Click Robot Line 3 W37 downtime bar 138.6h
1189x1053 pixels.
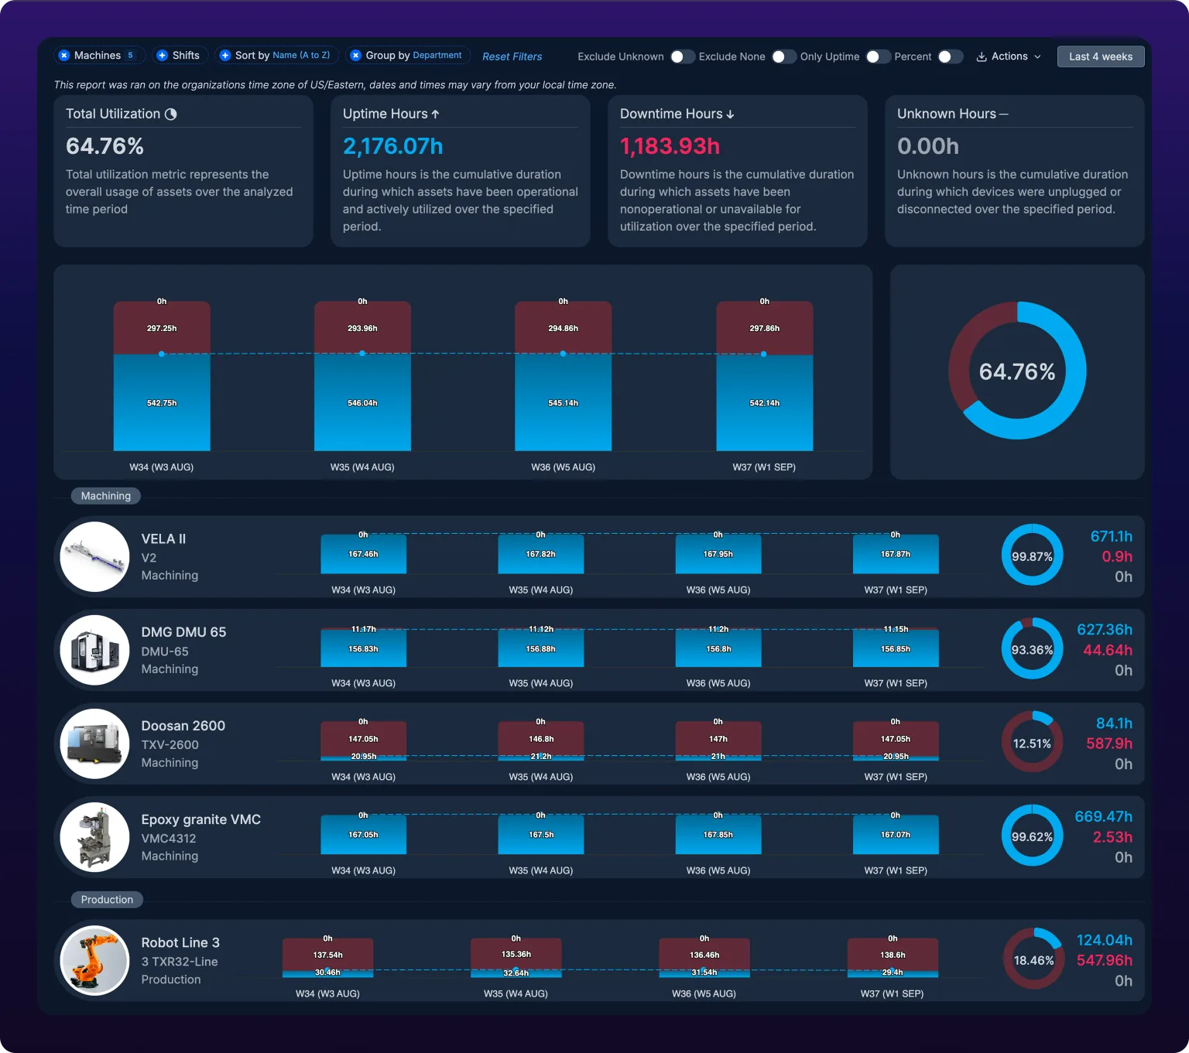(893, 954)
